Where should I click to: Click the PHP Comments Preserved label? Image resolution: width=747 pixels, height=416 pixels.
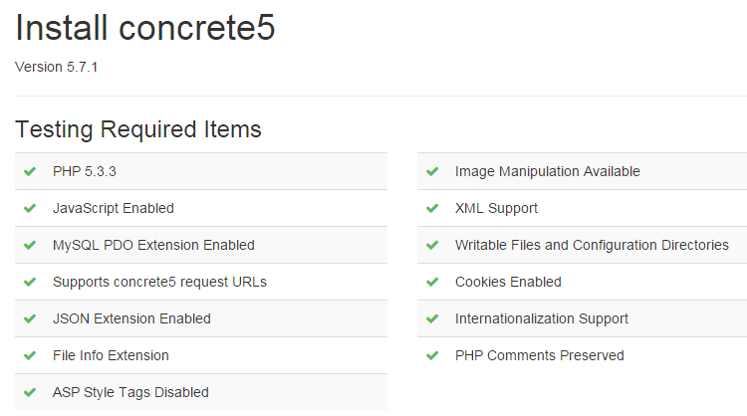[x=539, y=355]
